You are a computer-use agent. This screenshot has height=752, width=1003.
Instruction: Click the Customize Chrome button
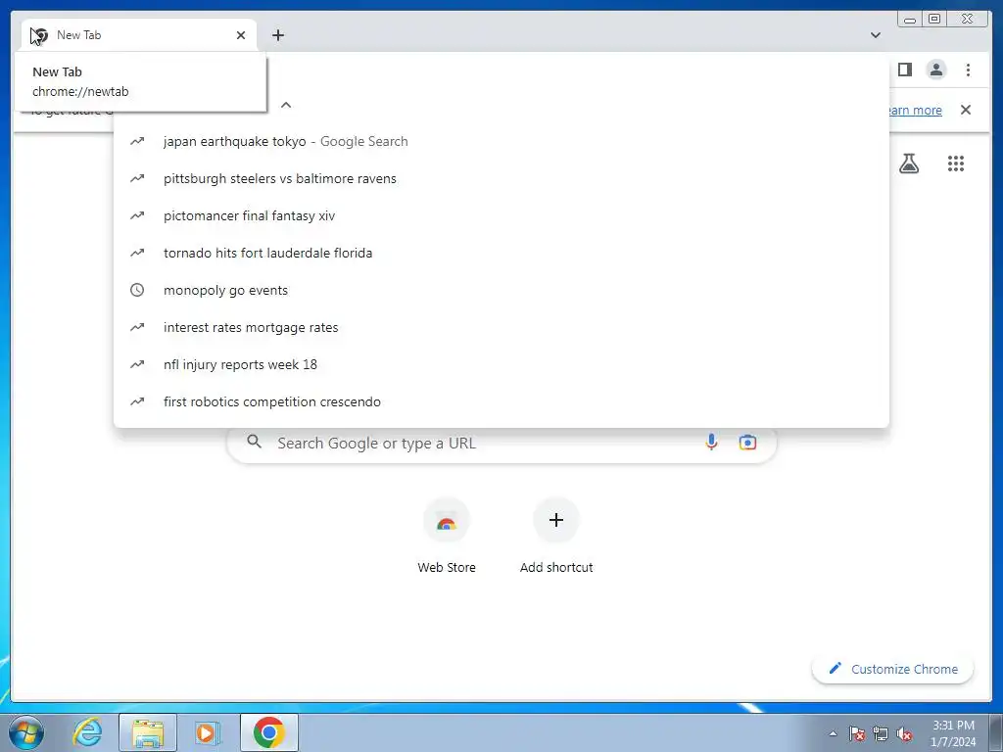(x=893, y=669)
